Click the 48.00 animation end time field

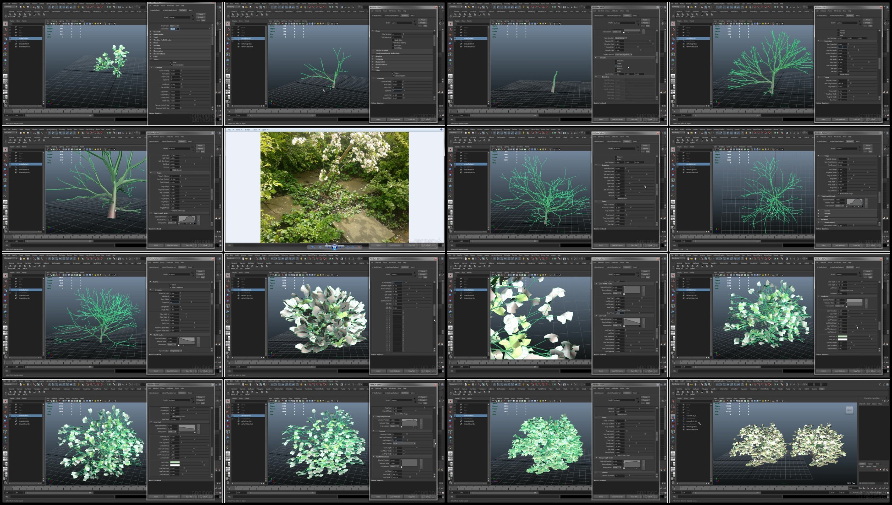point(844,492)
